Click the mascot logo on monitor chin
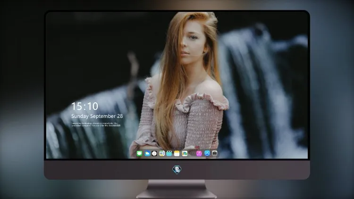The height and width of the screenshot is (199, 354). point(177,169)
